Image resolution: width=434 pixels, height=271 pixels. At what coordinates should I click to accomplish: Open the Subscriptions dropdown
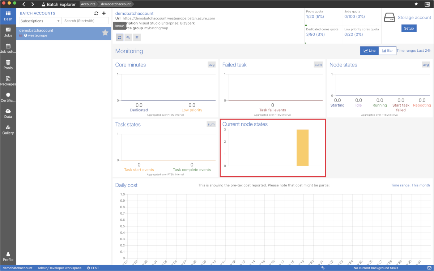(41, 21)
